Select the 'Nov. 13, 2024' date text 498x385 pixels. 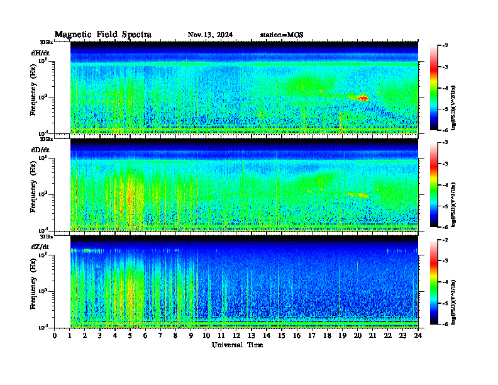pos(210,35)
